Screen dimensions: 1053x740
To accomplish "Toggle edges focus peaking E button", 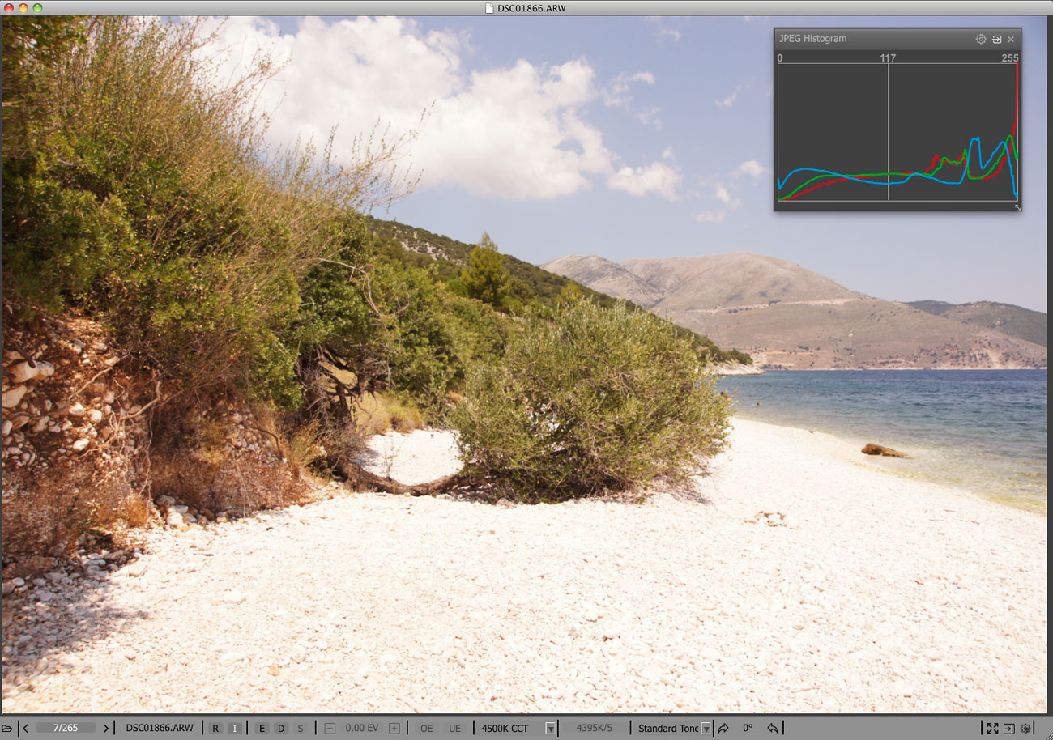I will pyautogui.click(x=262, y=728).
